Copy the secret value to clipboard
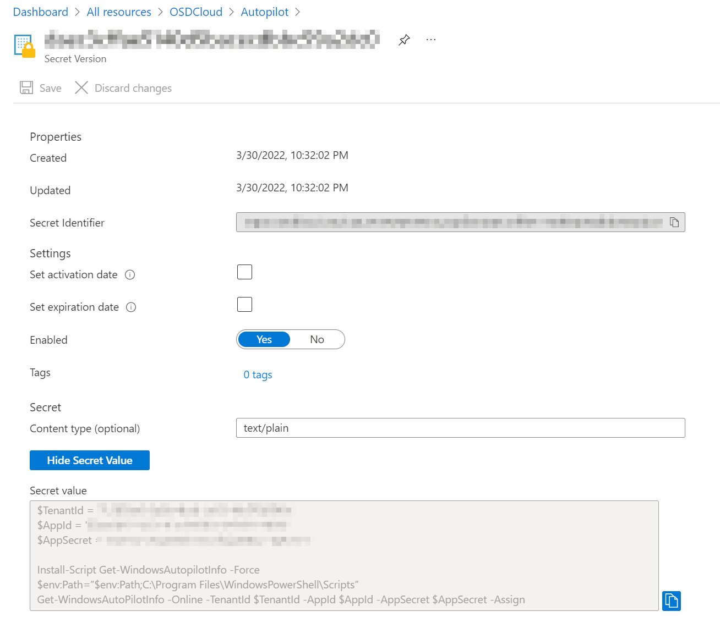 click(671, 601)
